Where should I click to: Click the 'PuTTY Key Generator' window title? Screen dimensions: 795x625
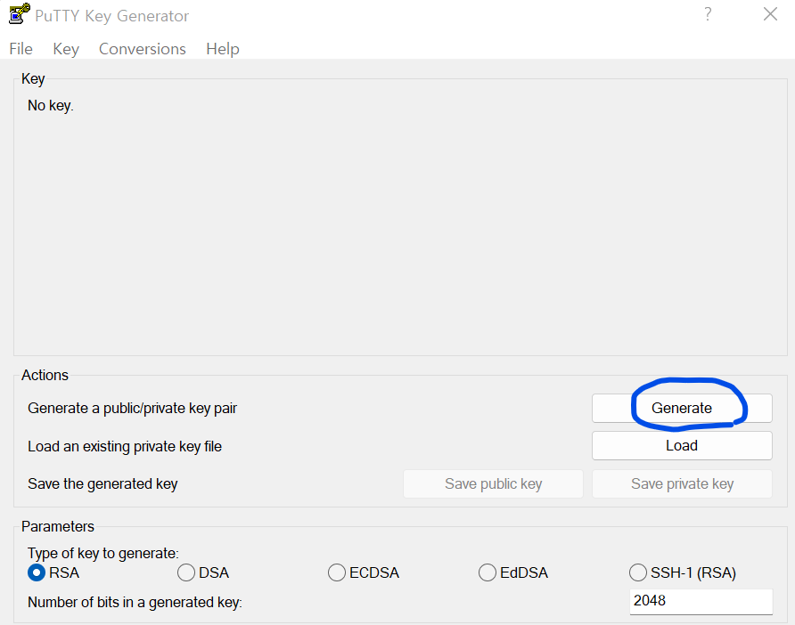pyautogui.click(x=111, y=16)
